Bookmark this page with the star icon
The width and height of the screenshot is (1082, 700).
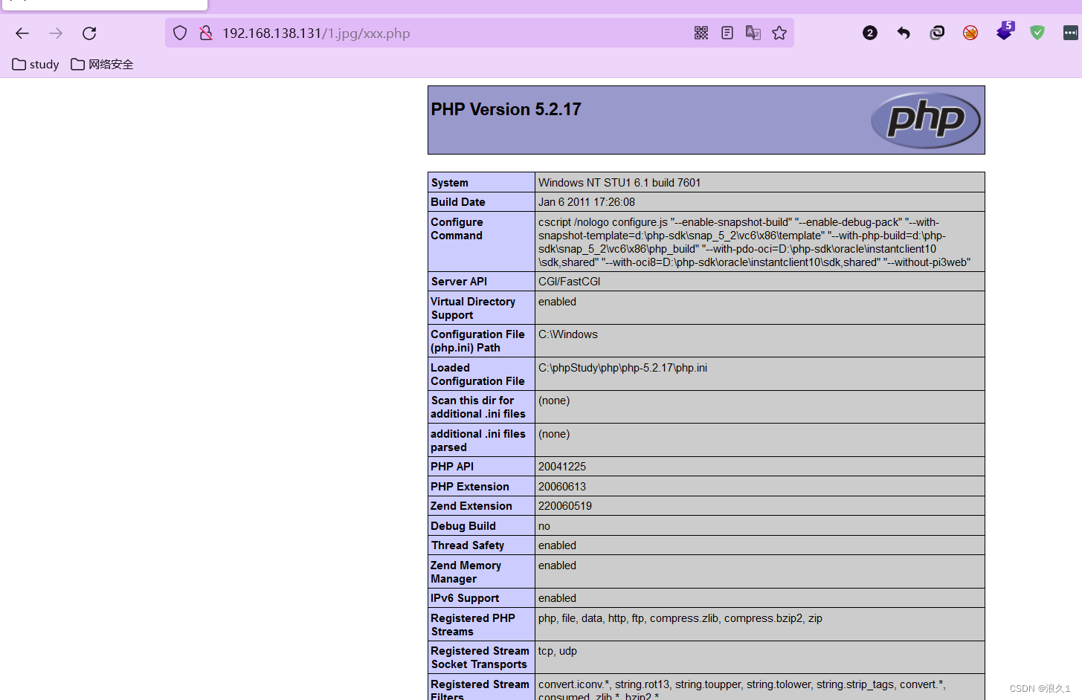coord(779,33)
